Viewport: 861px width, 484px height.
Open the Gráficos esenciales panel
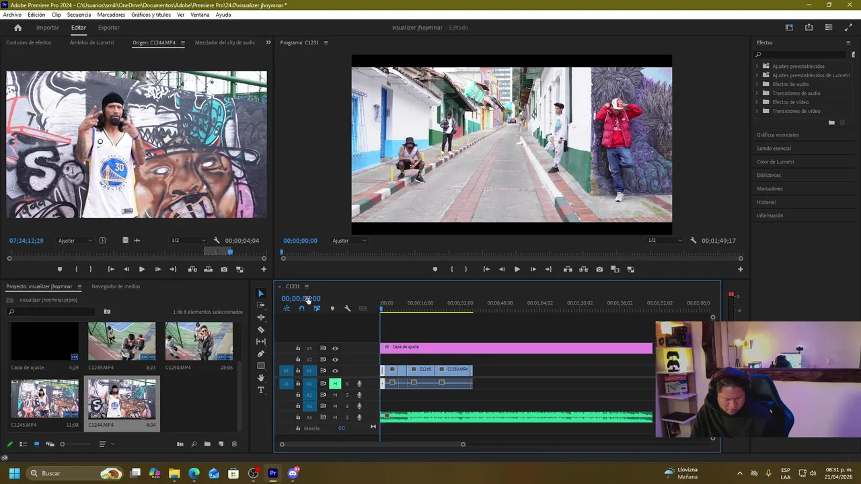click(778, 135)
